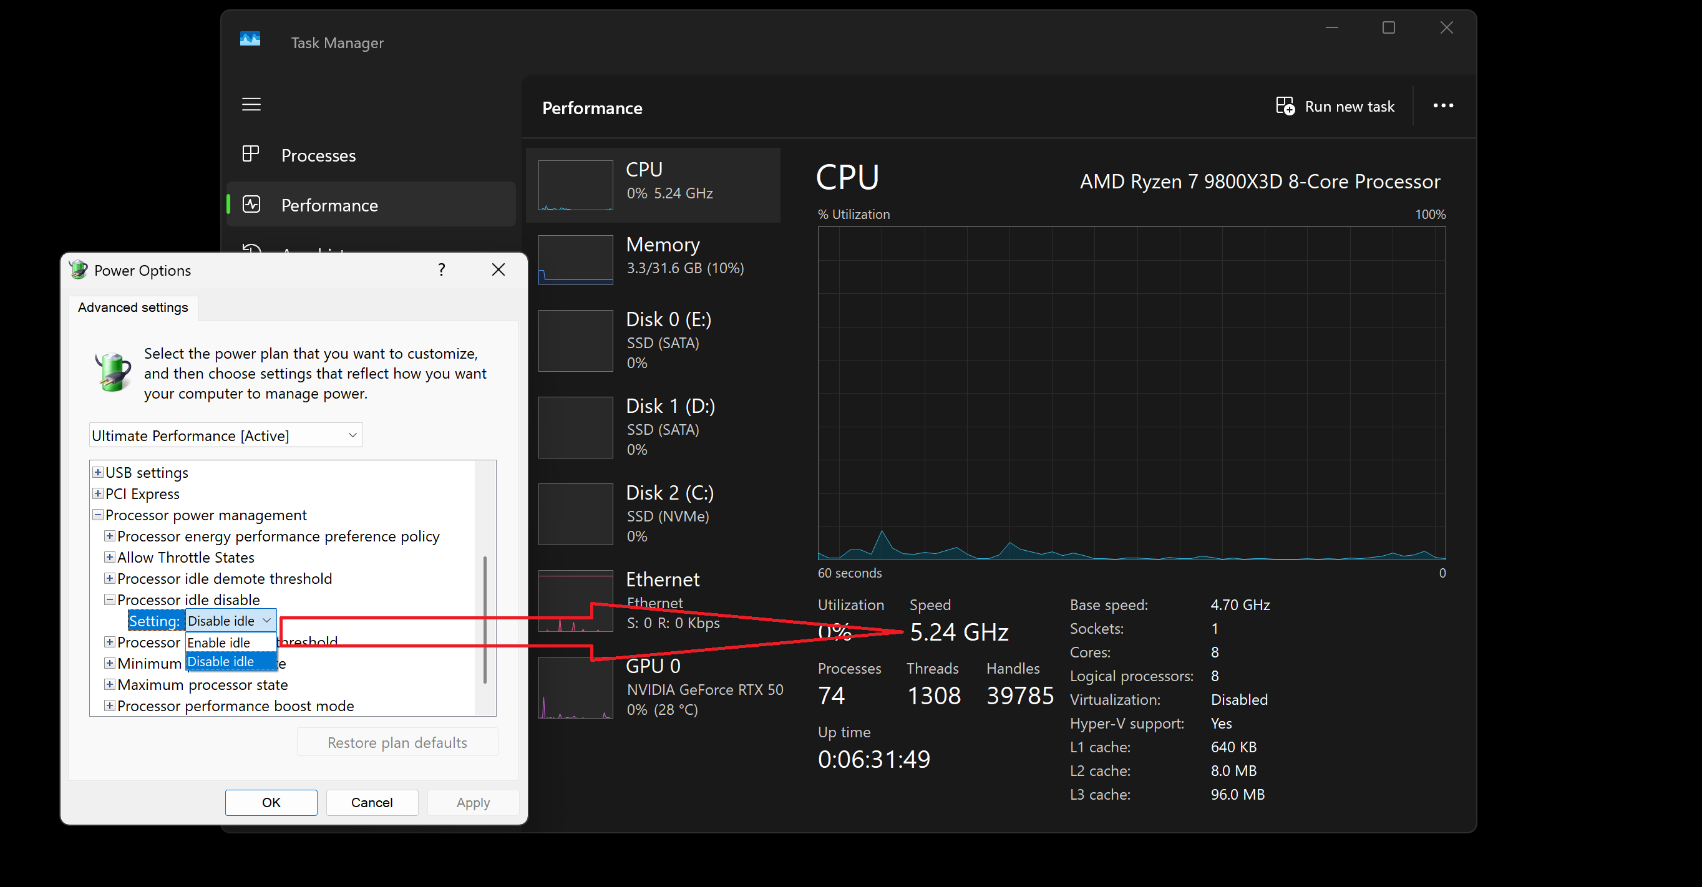1702x887 pixels.
Task: Open the Task Manager hamburger navigation menu
Action: [x=251, y=104]
